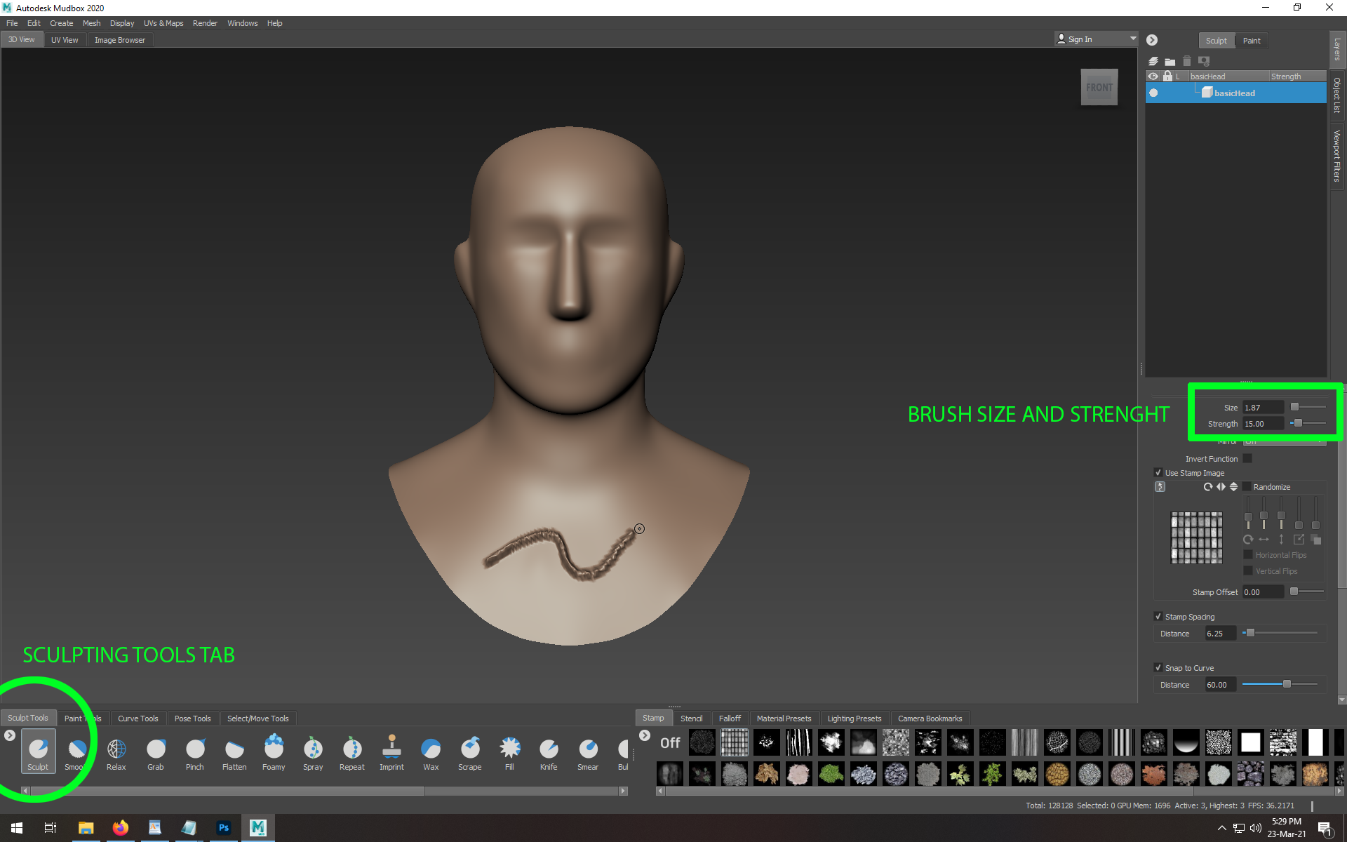Expand the stamp tray arrow
This screenshot has height=842, width=1347.
645,735
